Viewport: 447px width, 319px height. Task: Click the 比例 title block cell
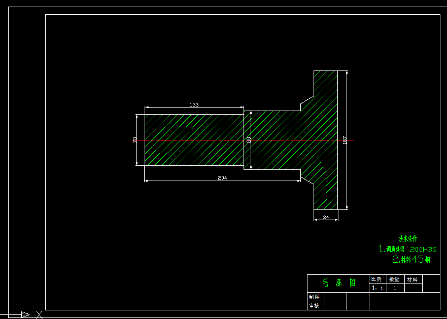coord(377,279)
